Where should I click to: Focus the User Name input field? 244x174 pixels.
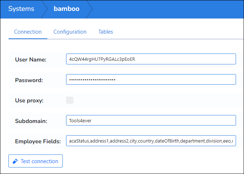(151, 59)
